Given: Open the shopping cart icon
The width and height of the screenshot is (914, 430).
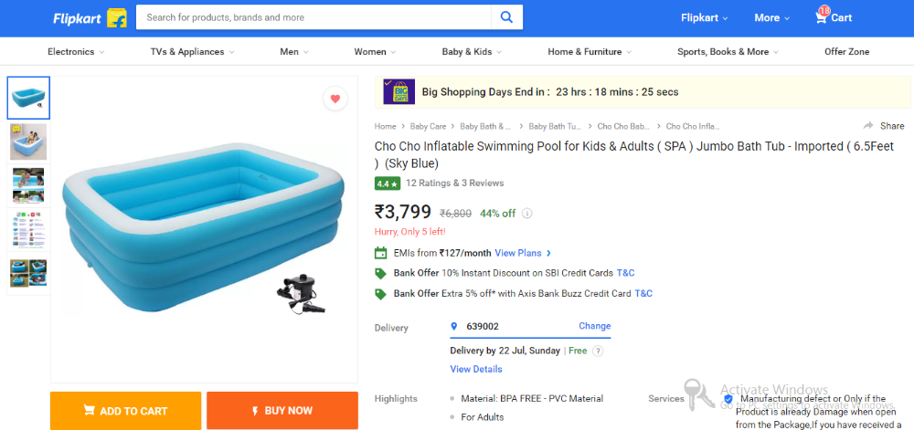Looking at the screenshot, I should click(x=822, y=16).
